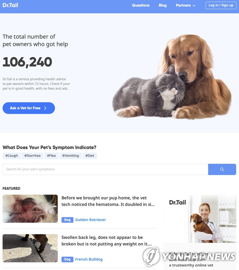Screen dimensions: 239x270
Task: Select the #Diet symptom tag
Action: tap(90, 156)
